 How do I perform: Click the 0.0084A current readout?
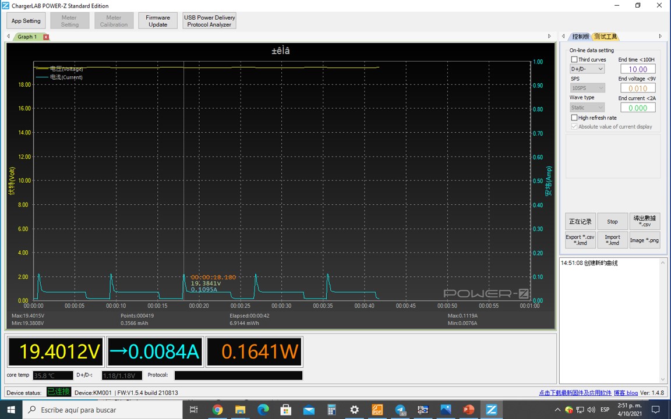click(154, 351)
